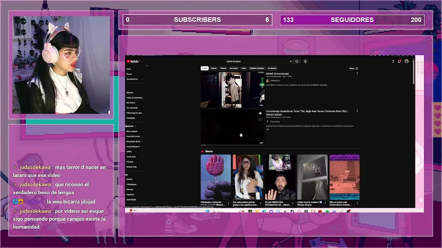This screenshot has height=248, width=442.
Task: Open the red lollipop hand short thumbnail
Action: [215, 177]
